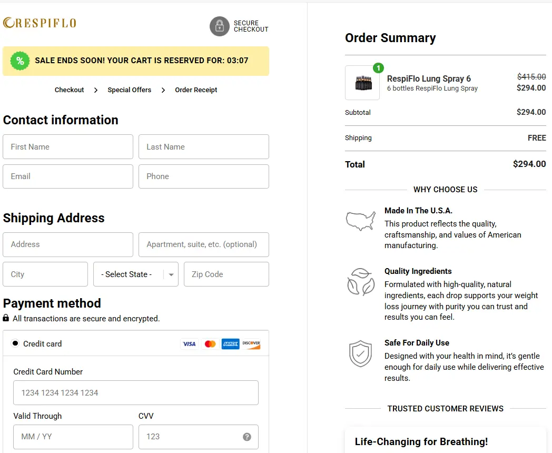552x453 pixels.
Task: Click the Shipping FREE value
Action: (537, 138)
